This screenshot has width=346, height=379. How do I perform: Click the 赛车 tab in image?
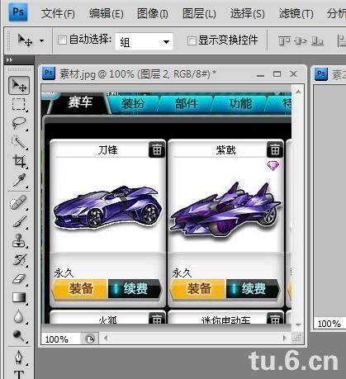tap(80, 102)
